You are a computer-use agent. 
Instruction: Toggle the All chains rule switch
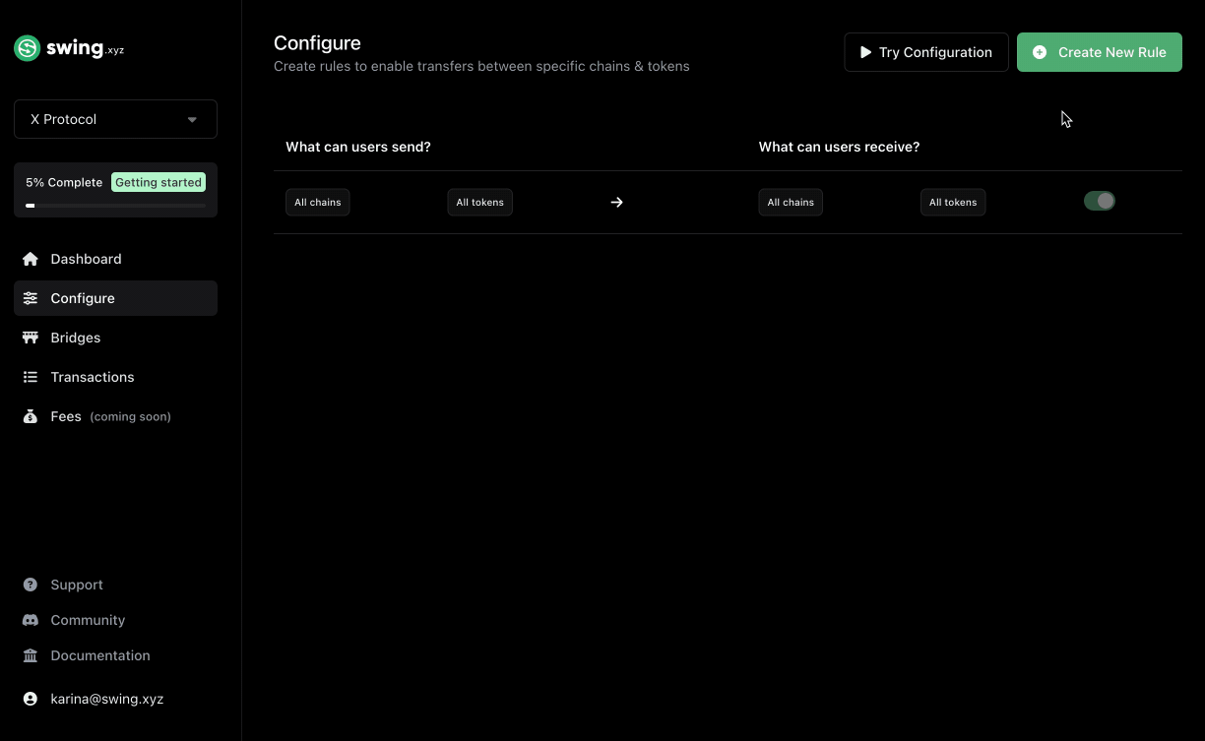click(x=1099, y=201)
